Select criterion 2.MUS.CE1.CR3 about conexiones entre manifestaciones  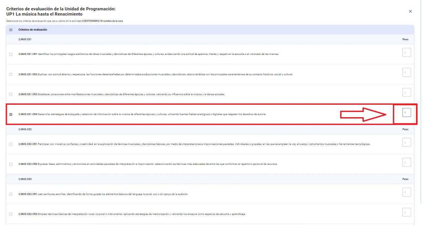(x=11, y=94)
